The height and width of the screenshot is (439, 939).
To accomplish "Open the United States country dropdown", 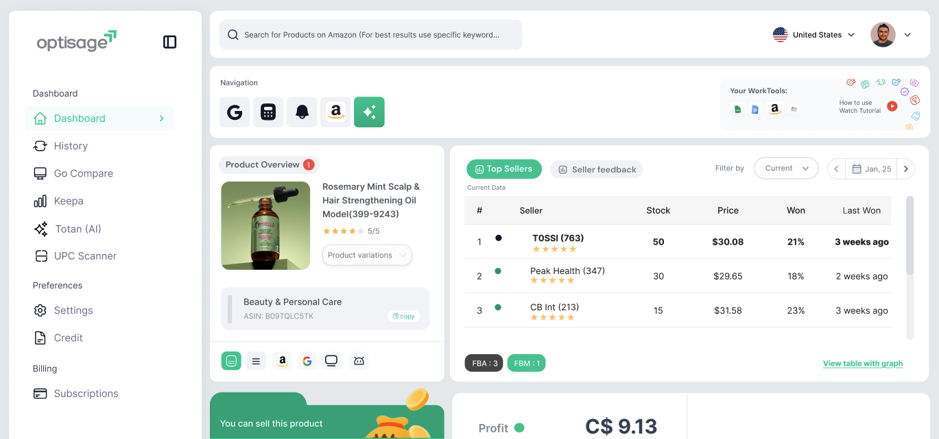I will pyautogui.click(x=814, y=35).
